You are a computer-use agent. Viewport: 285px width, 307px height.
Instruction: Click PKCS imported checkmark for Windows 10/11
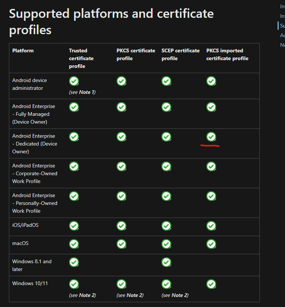[211, 284]
